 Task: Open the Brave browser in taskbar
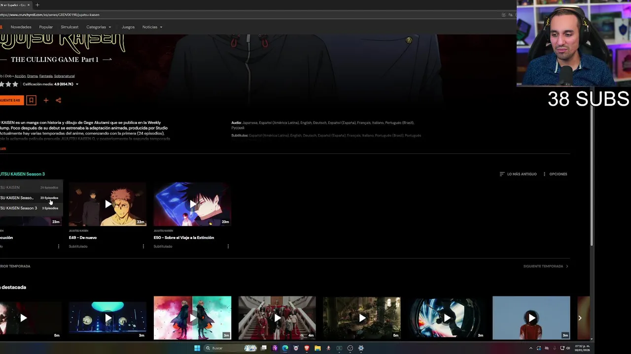click(307, 348)
